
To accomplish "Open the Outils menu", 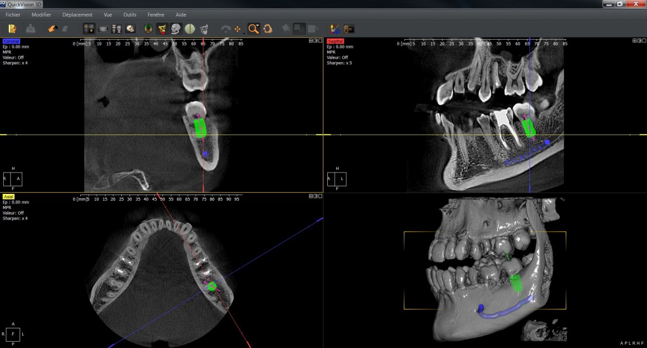I will (130, 15).
